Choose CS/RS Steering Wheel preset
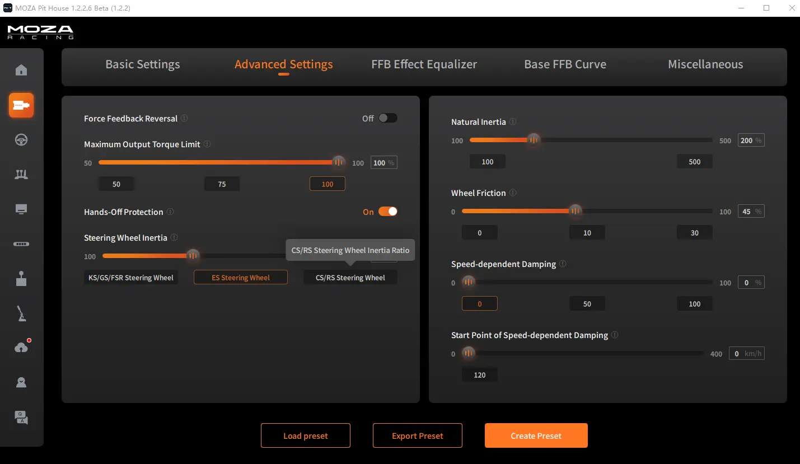The width and height of the screenshot is (800, 464). click(x=350, y=278)
